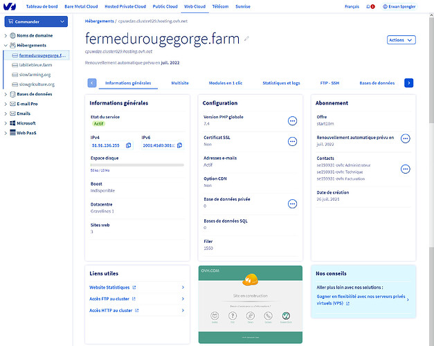Switch to Bases de données tab
Viewport: 434px width, 346px height.
pyautogui.click(x=377, y=83)
